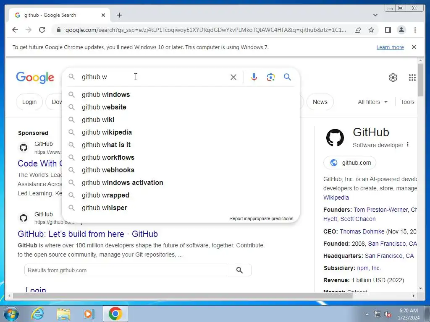Image resolution: width=430 pixels, height=322 pixels.
Task: Choose the github wrapped suggestion
Action: [181, 195]
